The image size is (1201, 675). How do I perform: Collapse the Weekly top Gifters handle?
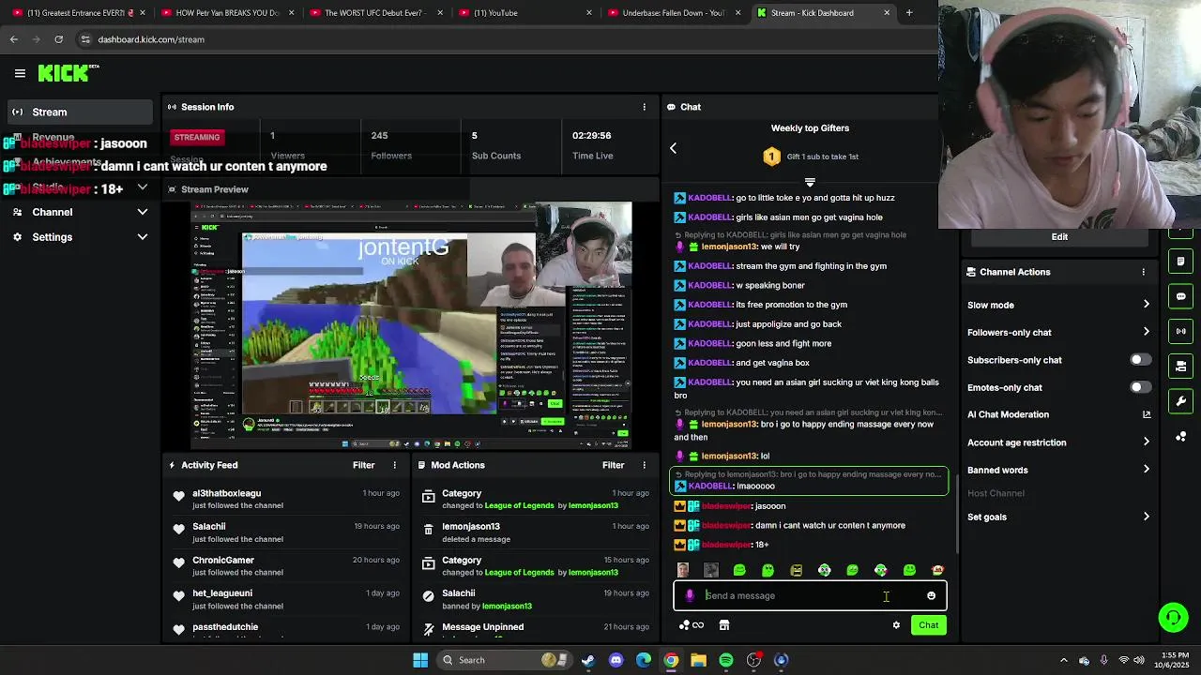point(810,183)
